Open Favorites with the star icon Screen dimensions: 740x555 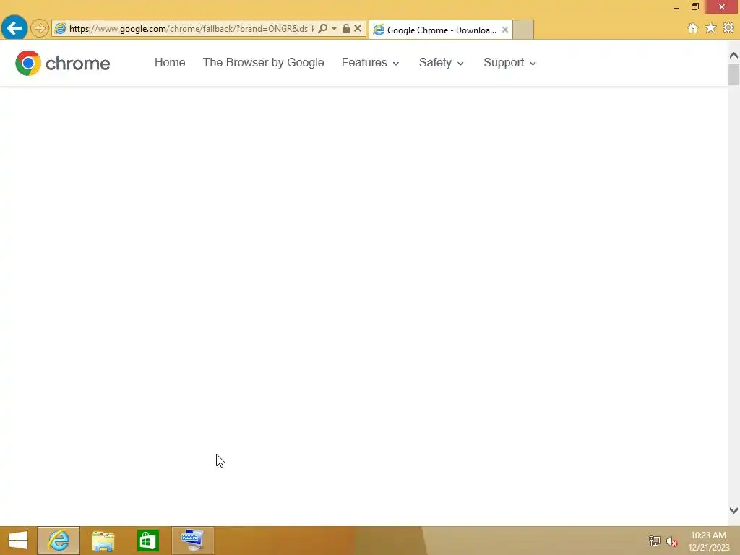coord(710,28)
